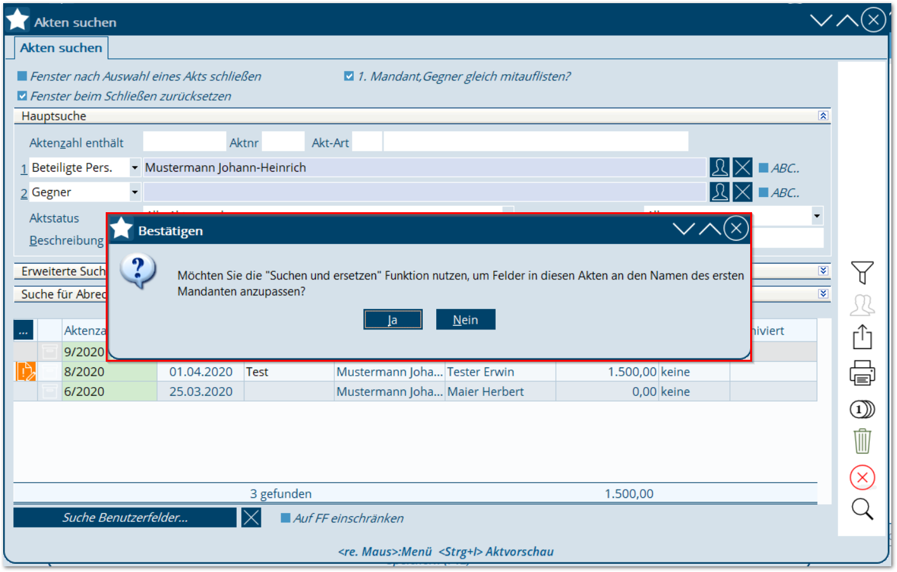Click the 'Test' description cell

pos(289,372)
